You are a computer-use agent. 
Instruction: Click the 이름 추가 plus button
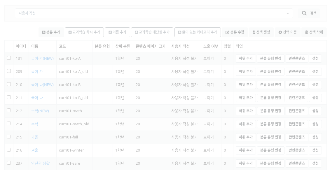click(117, 32)
